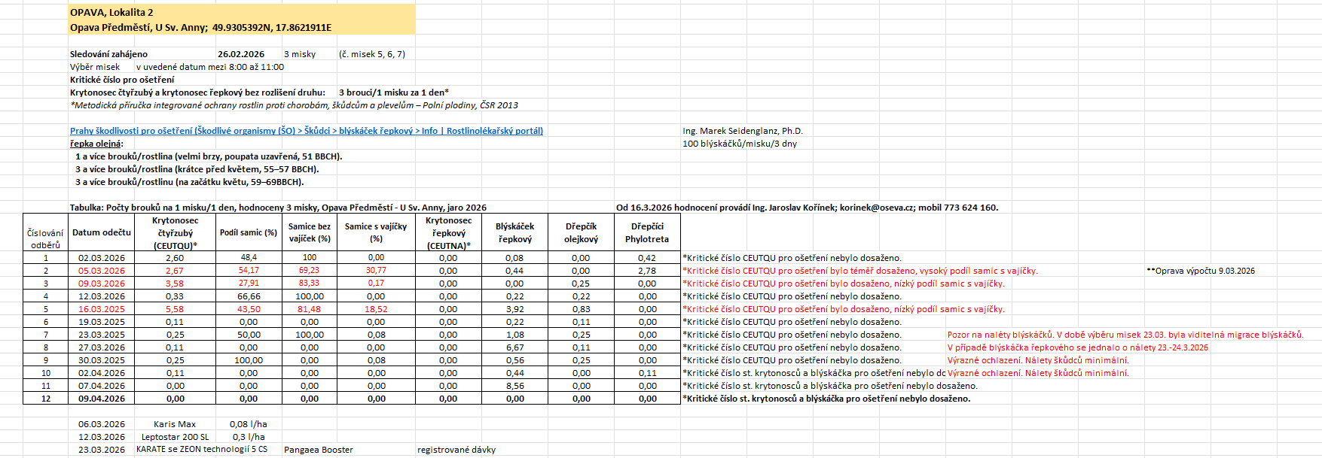Viewport: 1322px width, 458px height.
Task: Select the Samice bez vajíček (%) header
Action: (x=309, y=232)
